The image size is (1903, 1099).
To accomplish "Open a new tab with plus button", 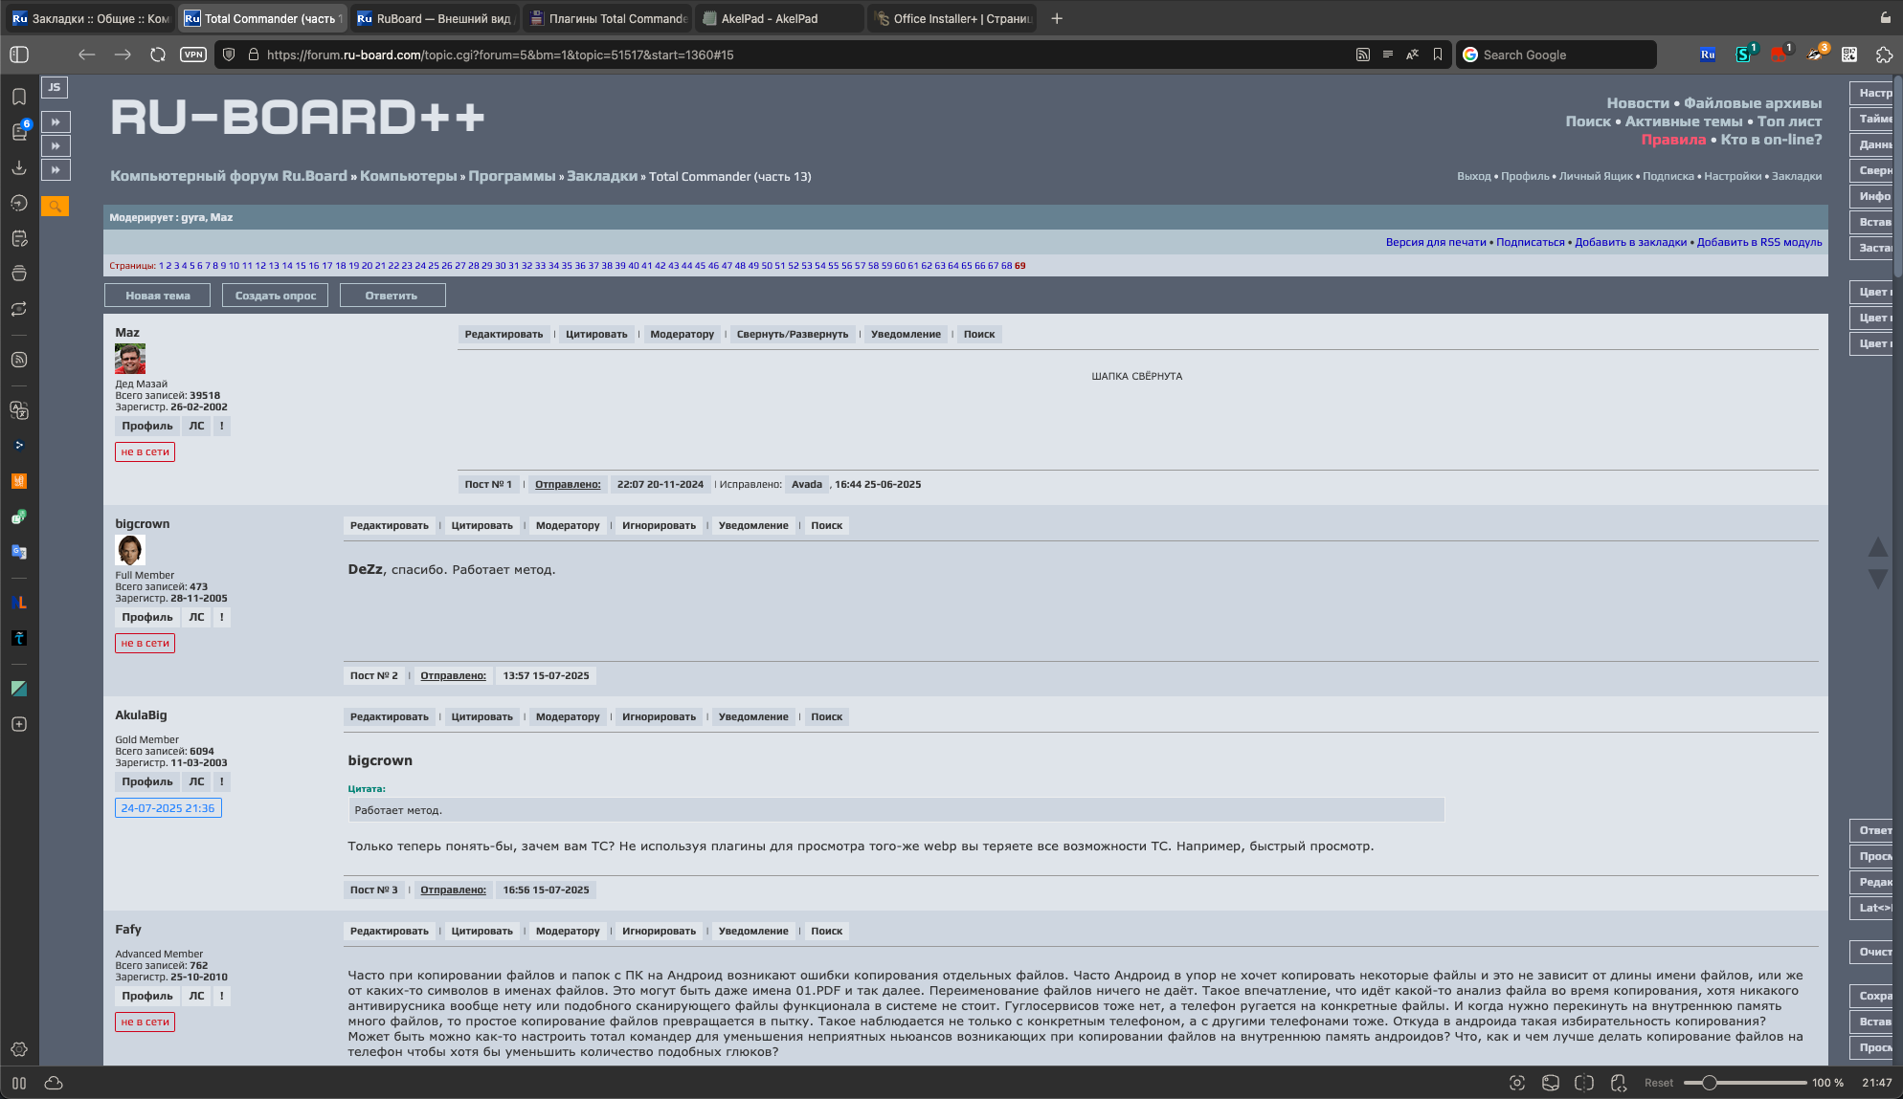I will 1057,18.
